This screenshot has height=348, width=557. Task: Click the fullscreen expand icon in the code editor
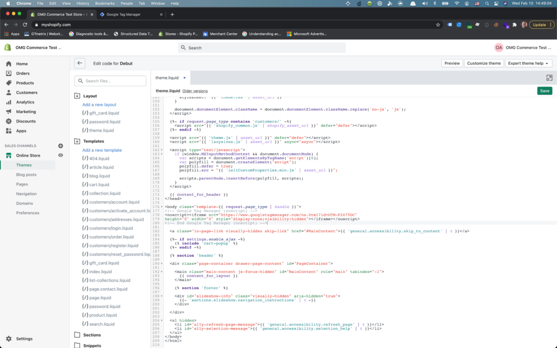549,78
